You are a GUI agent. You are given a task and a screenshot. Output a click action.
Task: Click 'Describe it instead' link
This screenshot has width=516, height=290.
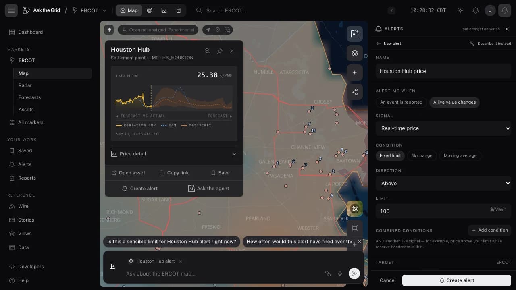490,43
